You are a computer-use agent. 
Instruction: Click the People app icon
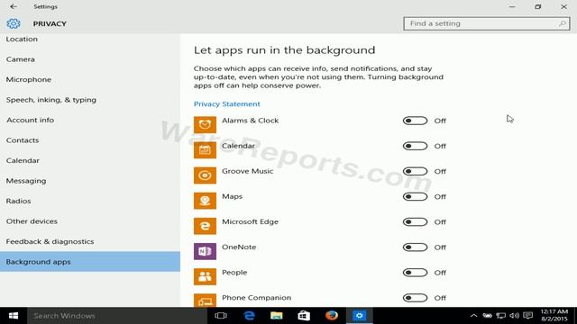tap(205, 276)
